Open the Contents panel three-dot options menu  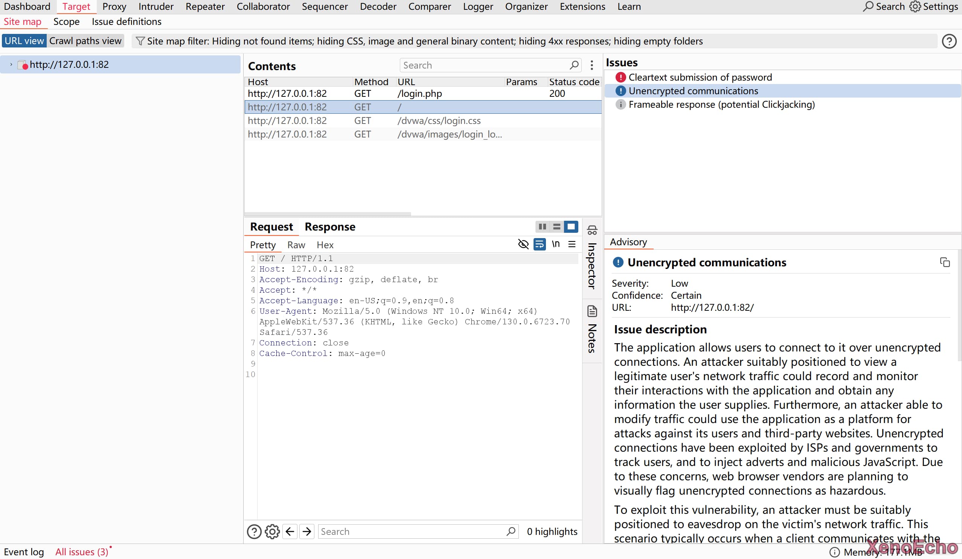pyautogui.click(x=592, y=65)
